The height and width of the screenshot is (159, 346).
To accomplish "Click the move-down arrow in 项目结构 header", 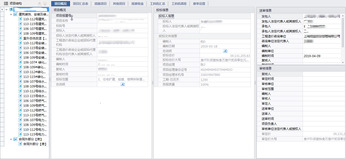I will click(x=45, y=4).
